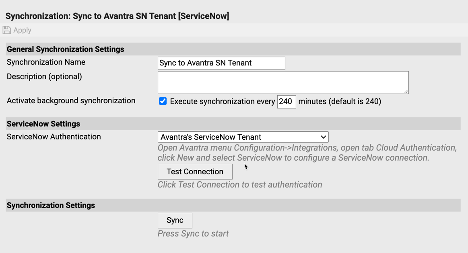The image size is (468, 253).
Task: Focus the Synchronization Name text field
Action: (x=221, y=63)
